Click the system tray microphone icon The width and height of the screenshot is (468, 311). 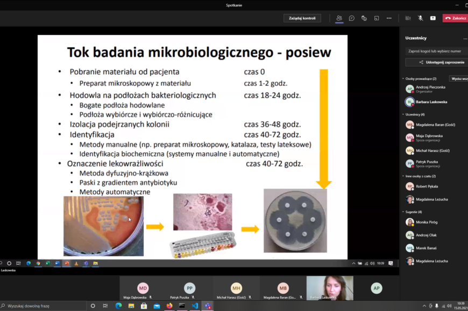pos(437,306)
